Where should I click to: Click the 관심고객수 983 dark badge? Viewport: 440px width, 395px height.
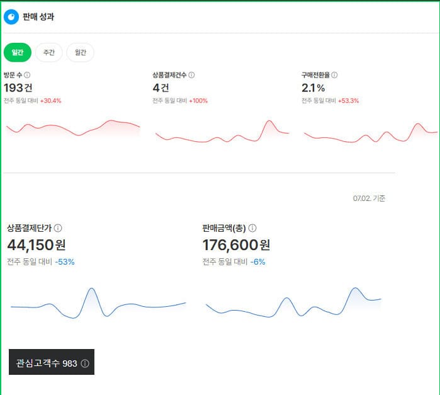pyautogui.click(x=52, y=362)
